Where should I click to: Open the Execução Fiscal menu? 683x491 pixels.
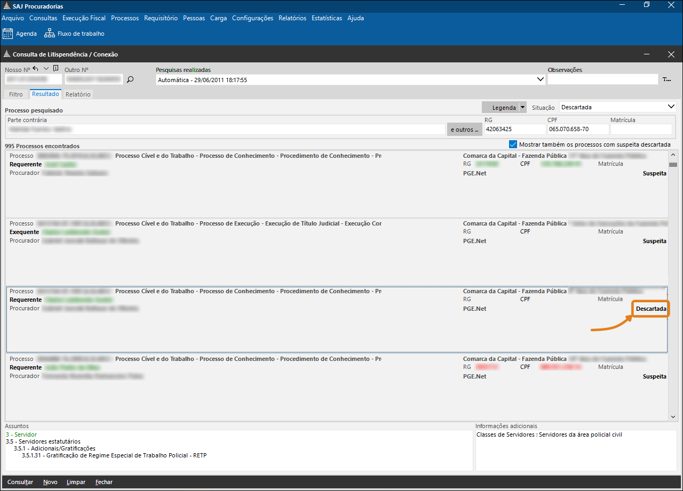coord(84,18)
